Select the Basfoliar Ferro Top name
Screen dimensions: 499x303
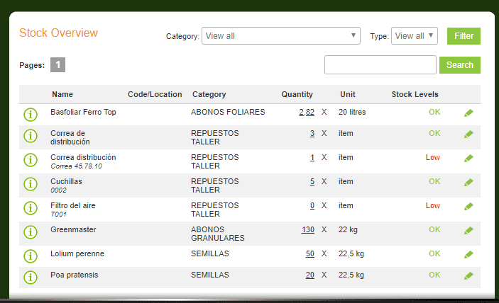click(83, 112)
